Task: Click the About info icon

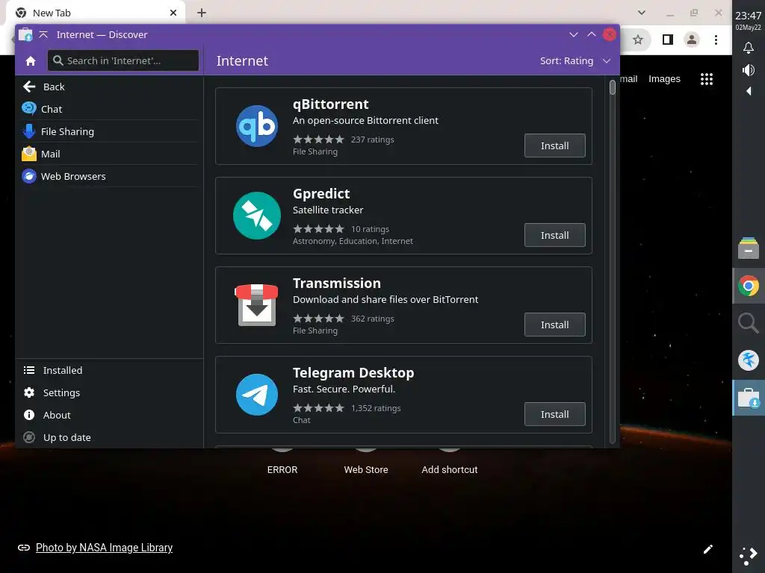Action: click(29, 415)
